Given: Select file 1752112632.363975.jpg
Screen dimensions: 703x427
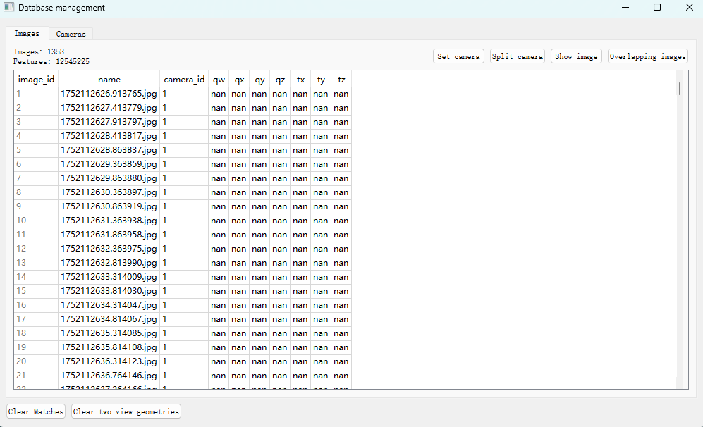Looking at the screenshot, I should pyautogui.click(x=109, y=249).
